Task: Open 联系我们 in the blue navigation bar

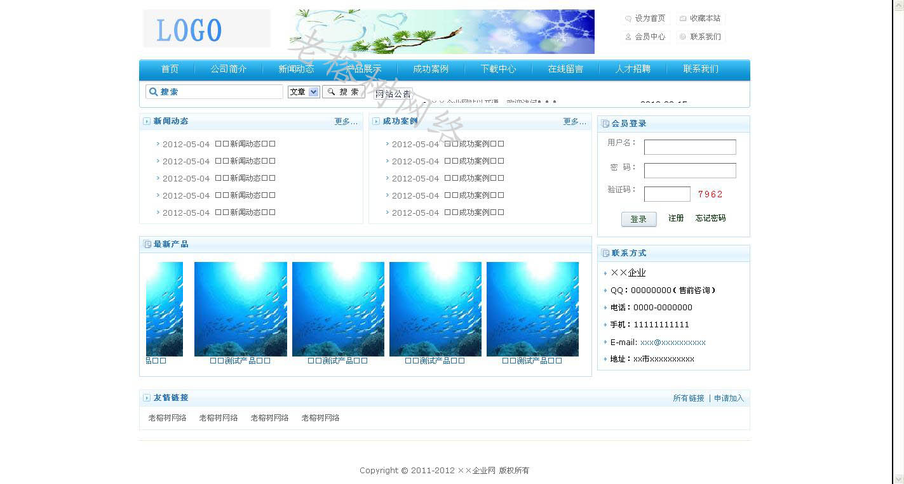Action: (x=701, y=69)
